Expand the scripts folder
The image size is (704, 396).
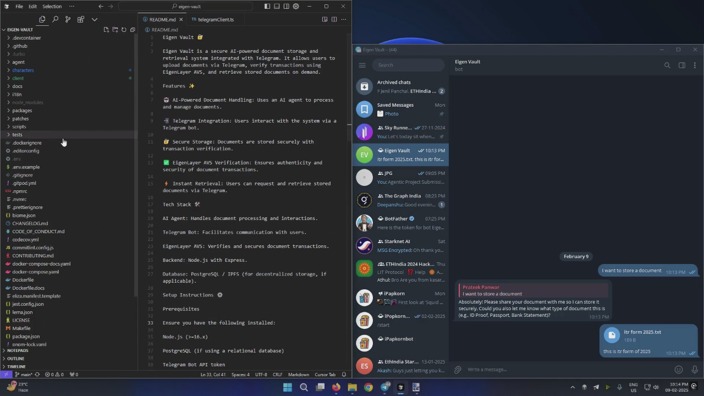pyautogui.click(x=19, y=127)
